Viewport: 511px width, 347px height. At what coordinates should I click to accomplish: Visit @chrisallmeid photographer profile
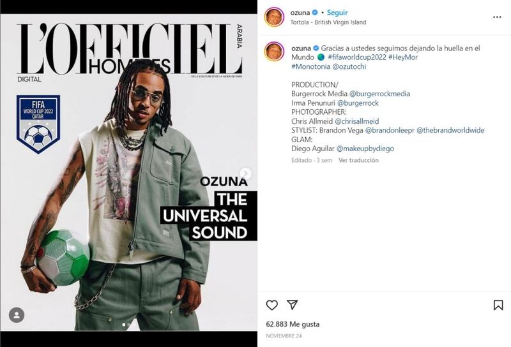[x=357, y=121]
